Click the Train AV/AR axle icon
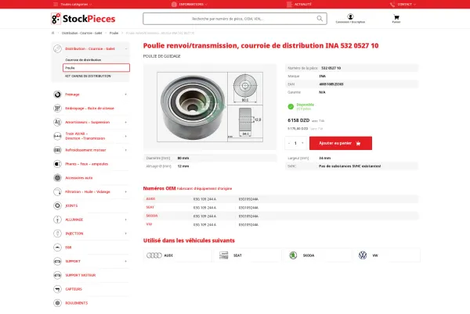This screenshot has width=470, height=314. (57, 136)
